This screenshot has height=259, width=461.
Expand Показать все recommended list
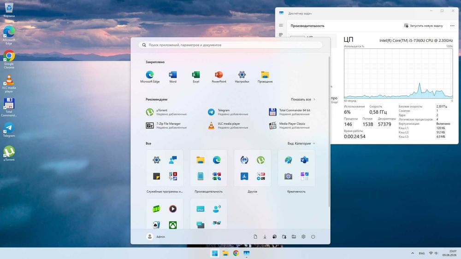303,99
